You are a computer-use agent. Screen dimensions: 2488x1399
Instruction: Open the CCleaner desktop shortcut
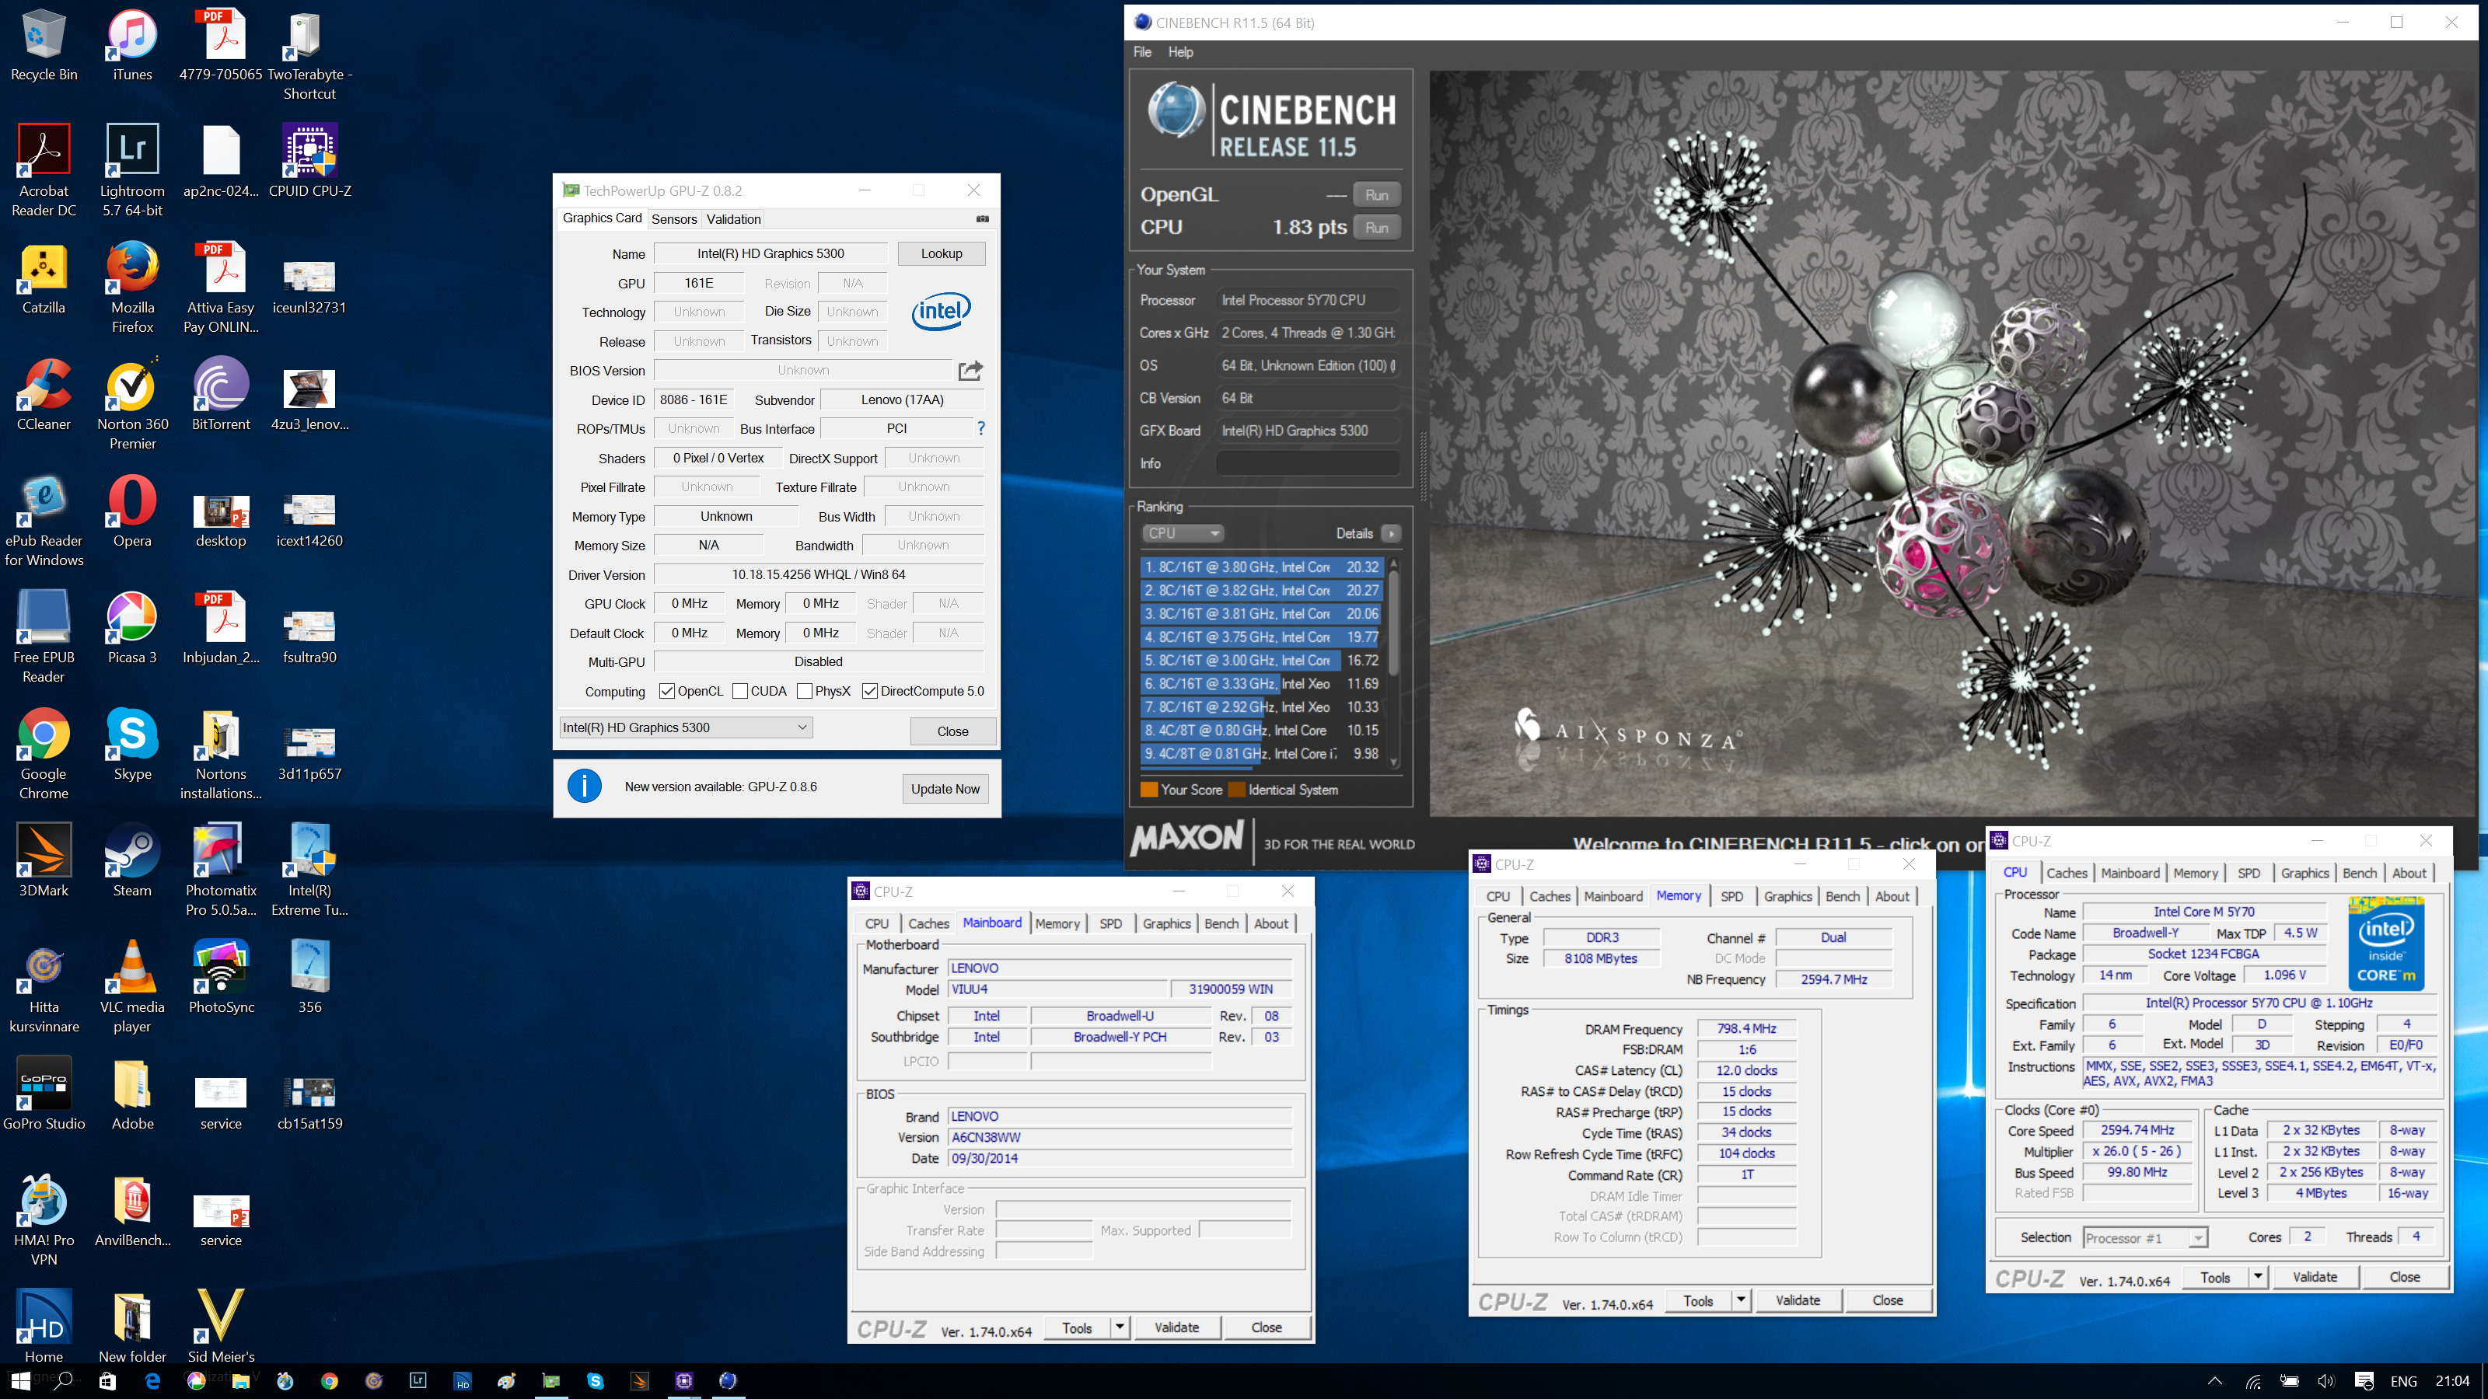pyautogui.click(x=44, y=394)
